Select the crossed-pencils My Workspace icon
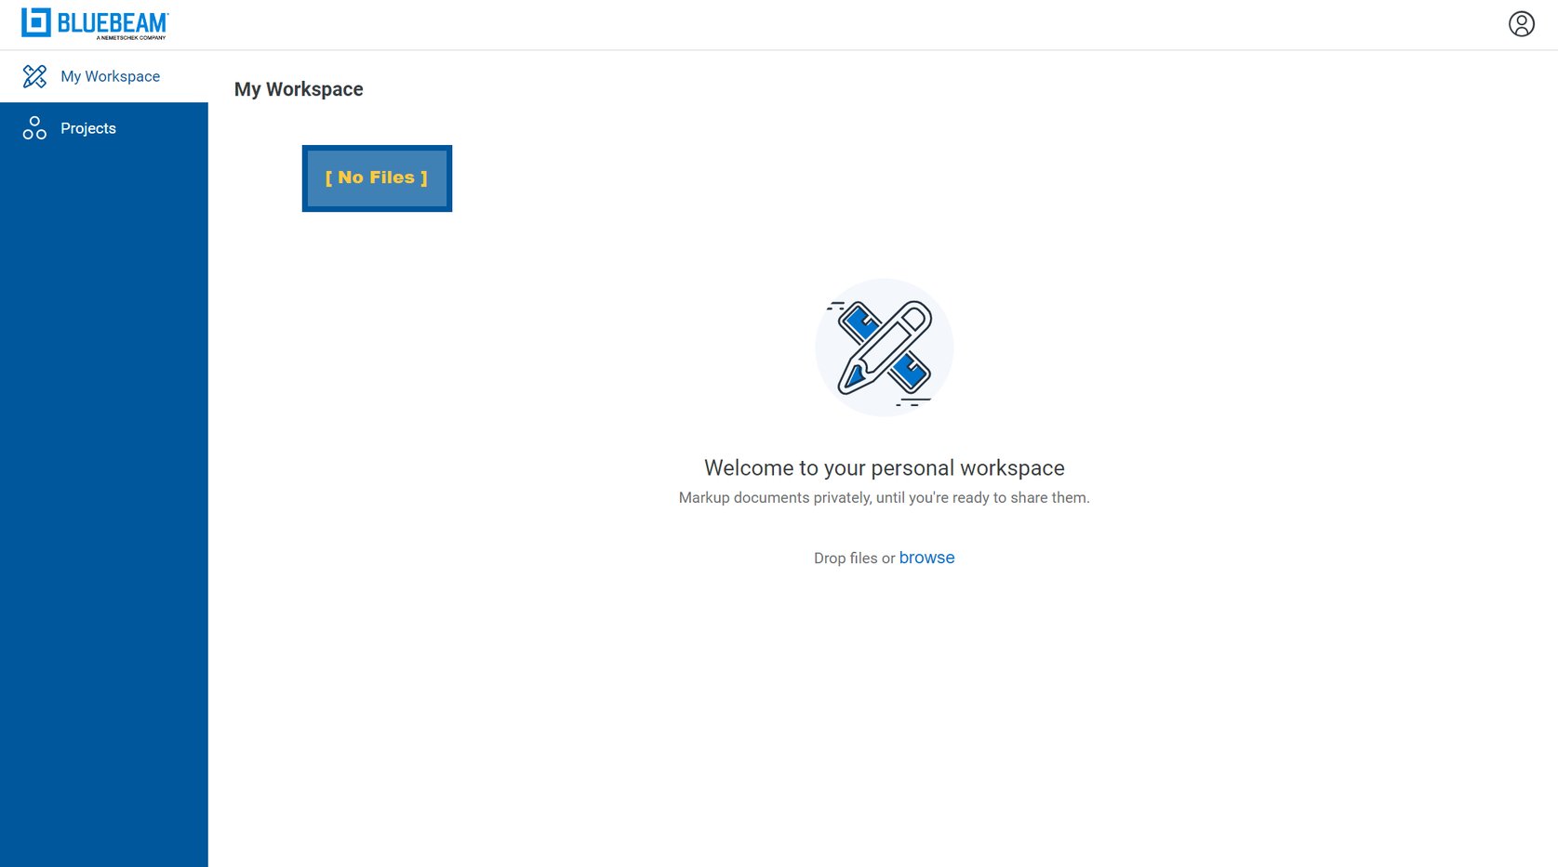 coord(35,76)
